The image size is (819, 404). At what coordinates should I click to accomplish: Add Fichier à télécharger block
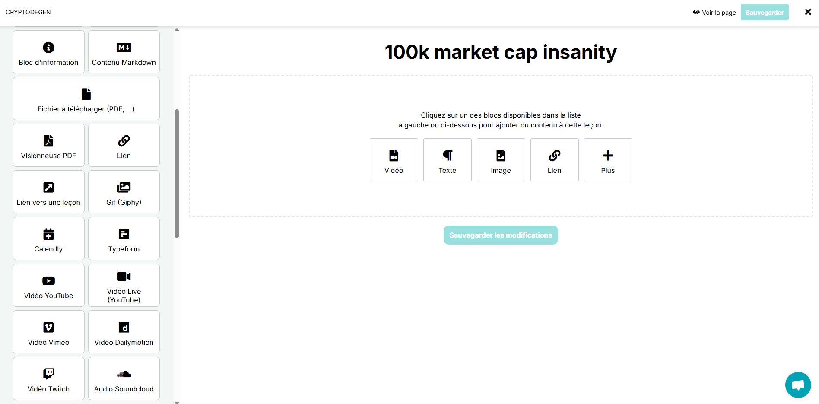click(86, 99)
